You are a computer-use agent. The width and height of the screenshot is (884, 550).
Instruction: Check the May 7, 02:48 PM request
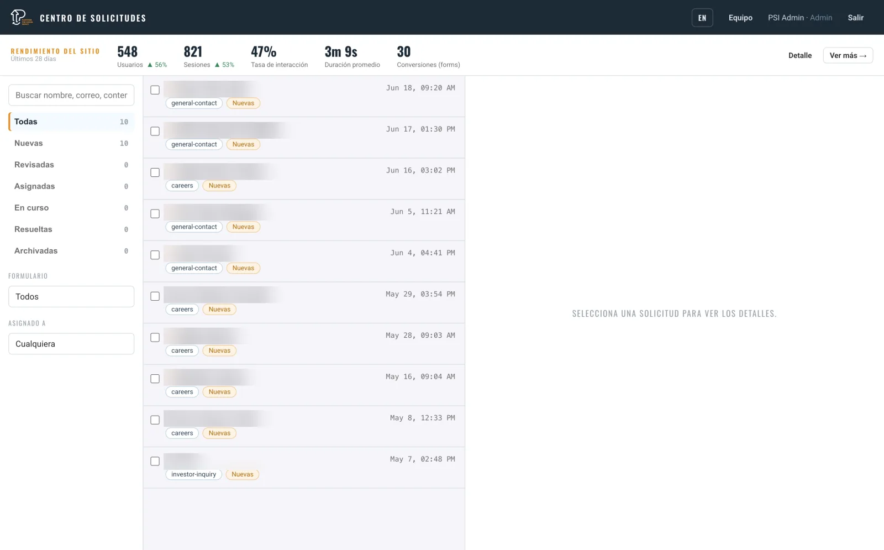tap(155, 462)
